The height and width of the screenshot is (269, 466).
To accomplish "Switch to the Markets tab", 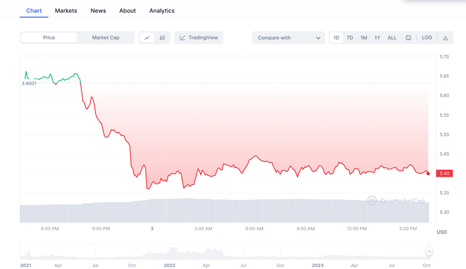I will point(66,10).
